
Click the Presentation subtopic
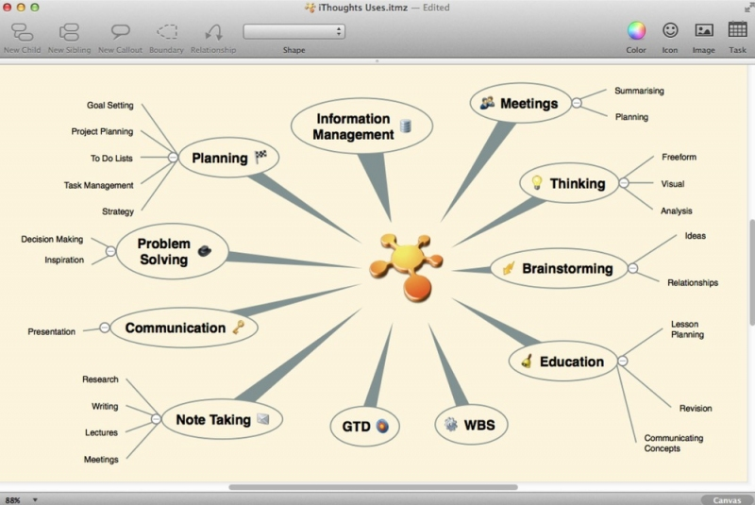[52, 331]
